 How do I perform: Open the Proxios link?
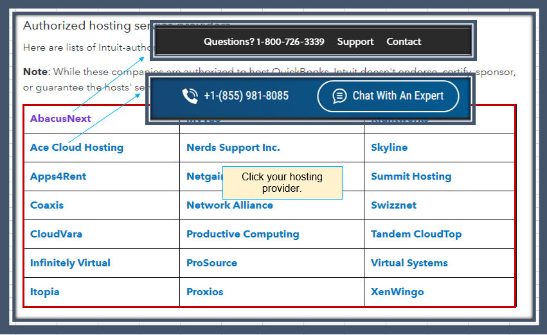pos(205,292)
